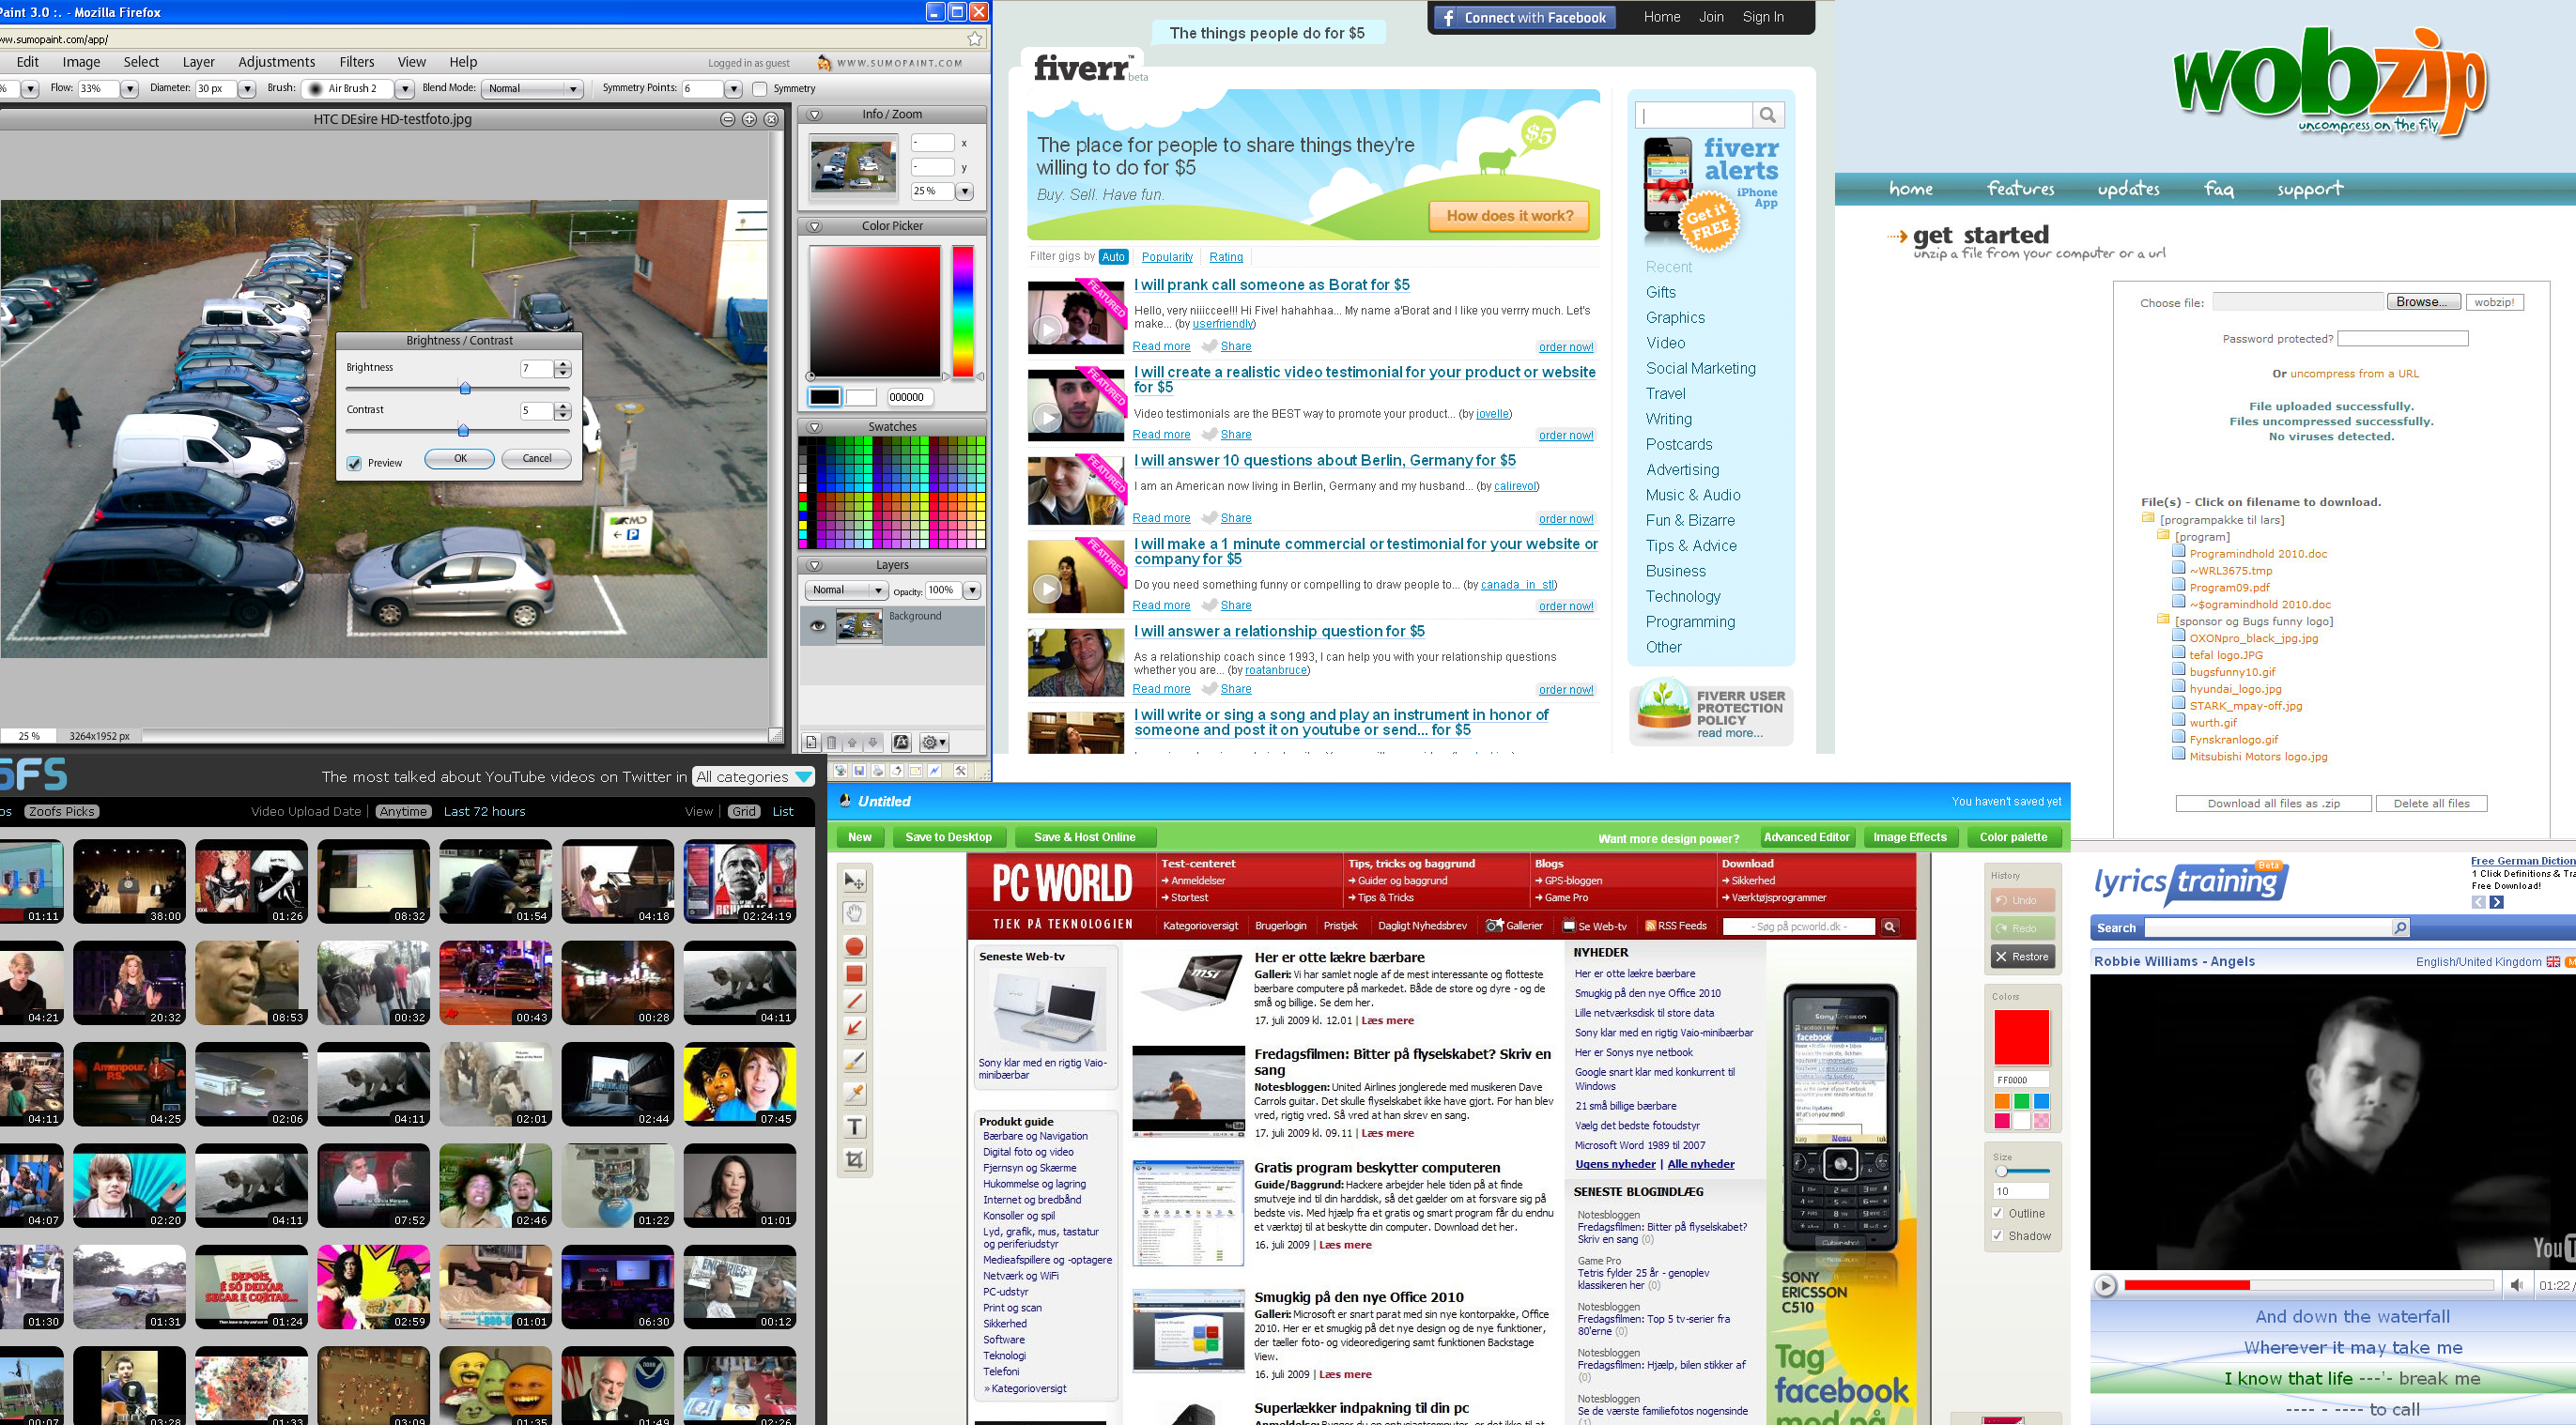Open the features tab on wobzip
Image resolution: width=2576 pixels, height=1425 pixels.
point(2020,189)
